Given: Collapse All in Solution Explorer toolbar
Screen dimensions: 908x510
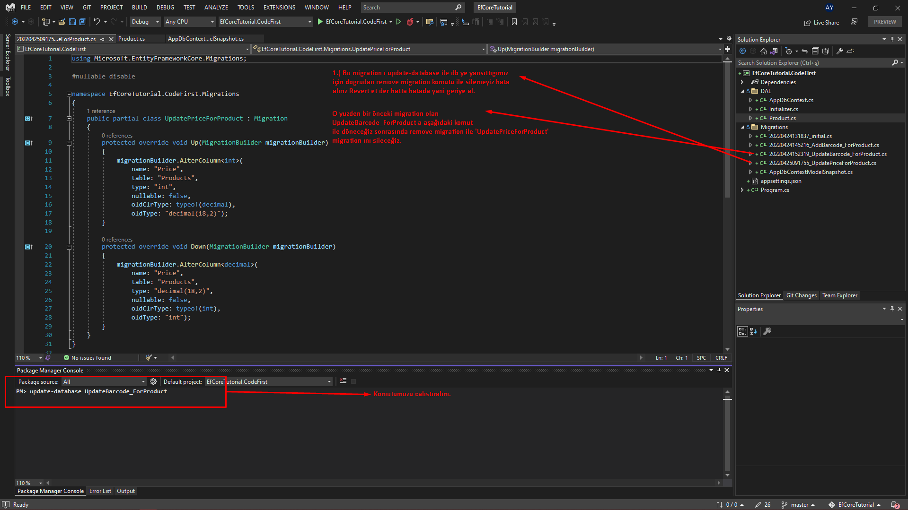Looking at the screenshot, I should point(815,51).
